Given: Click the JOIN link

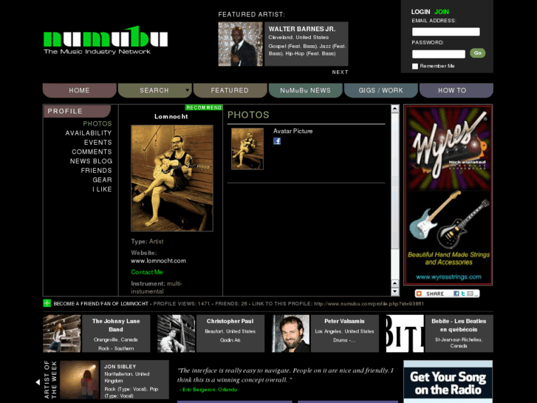Looking at the screenshot, I should (x=442, y=12).
